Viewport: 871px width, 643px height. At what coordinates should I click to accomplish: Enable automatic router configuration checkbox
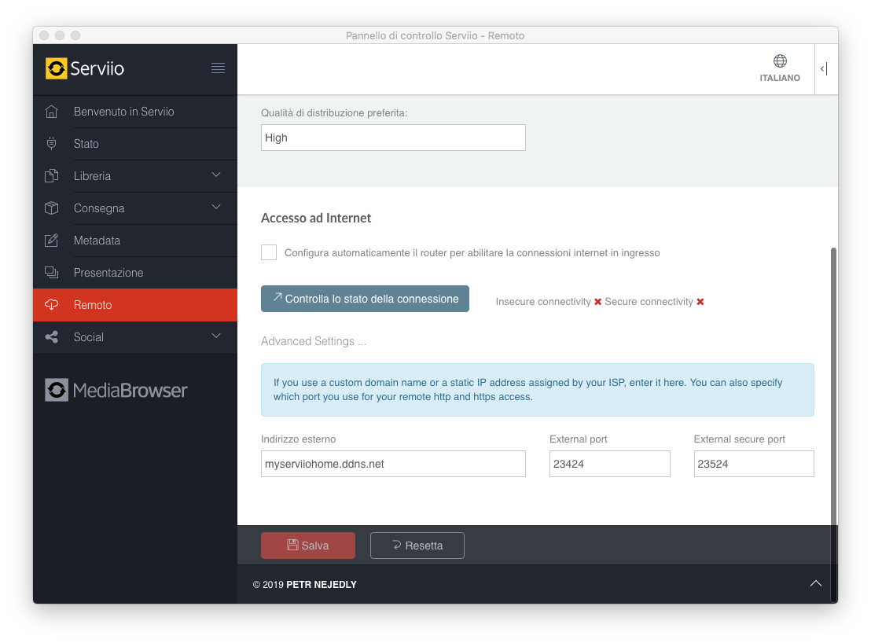tap(269, 252)
